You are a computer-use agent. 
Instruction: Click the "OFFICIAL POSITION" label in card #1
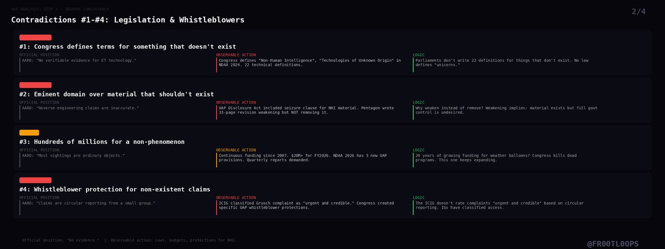pos(39,55)
